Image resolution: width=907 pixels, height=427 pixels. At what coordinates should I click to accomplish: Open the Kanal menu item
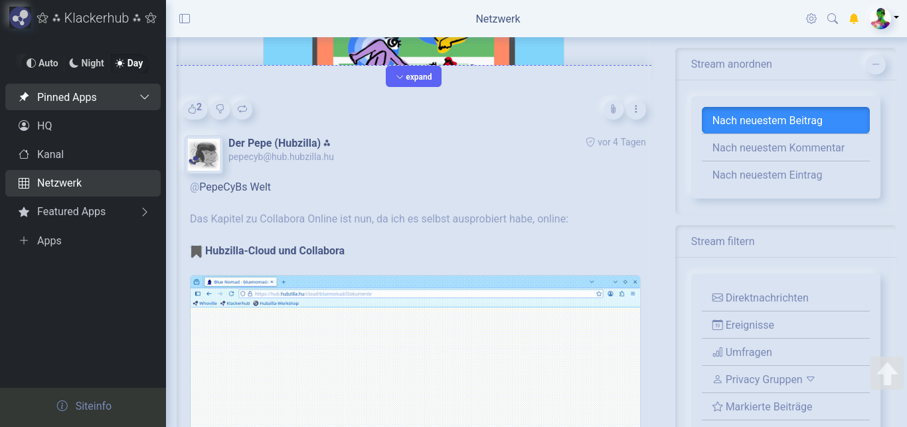coord(50,154)
